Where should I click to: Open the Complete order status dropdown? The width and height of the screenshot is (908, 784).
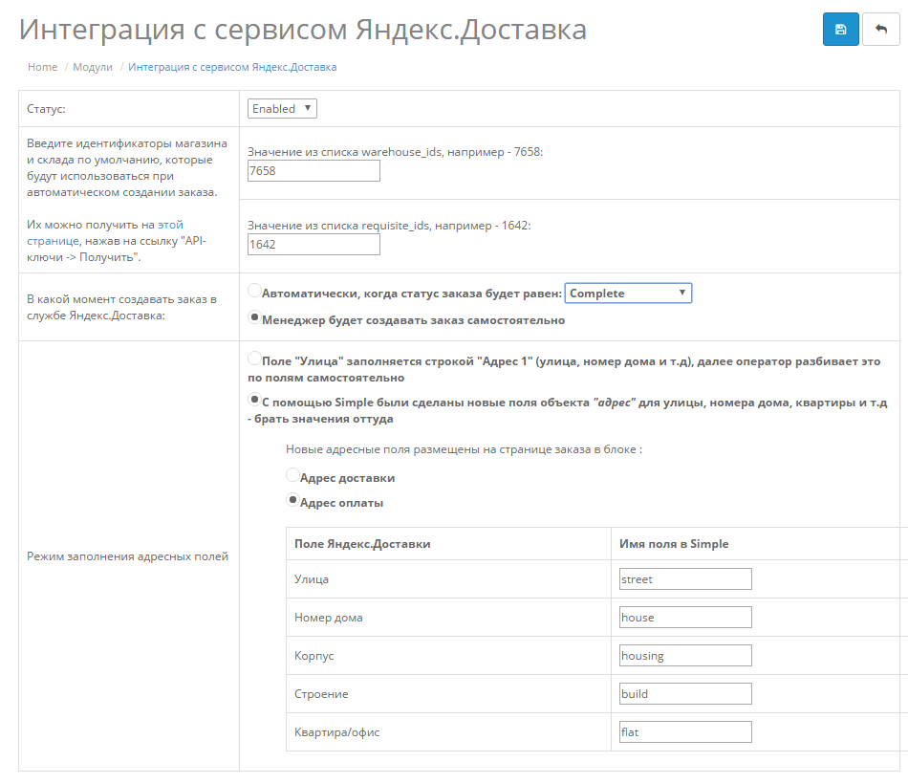628,293
